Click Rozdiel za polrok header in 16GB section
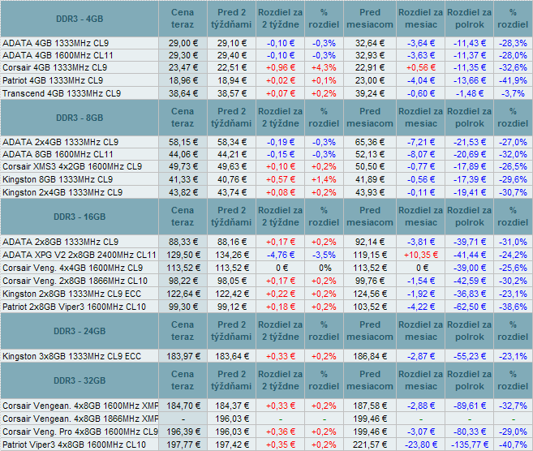533x451 pixels. click(x=470, y=216)
